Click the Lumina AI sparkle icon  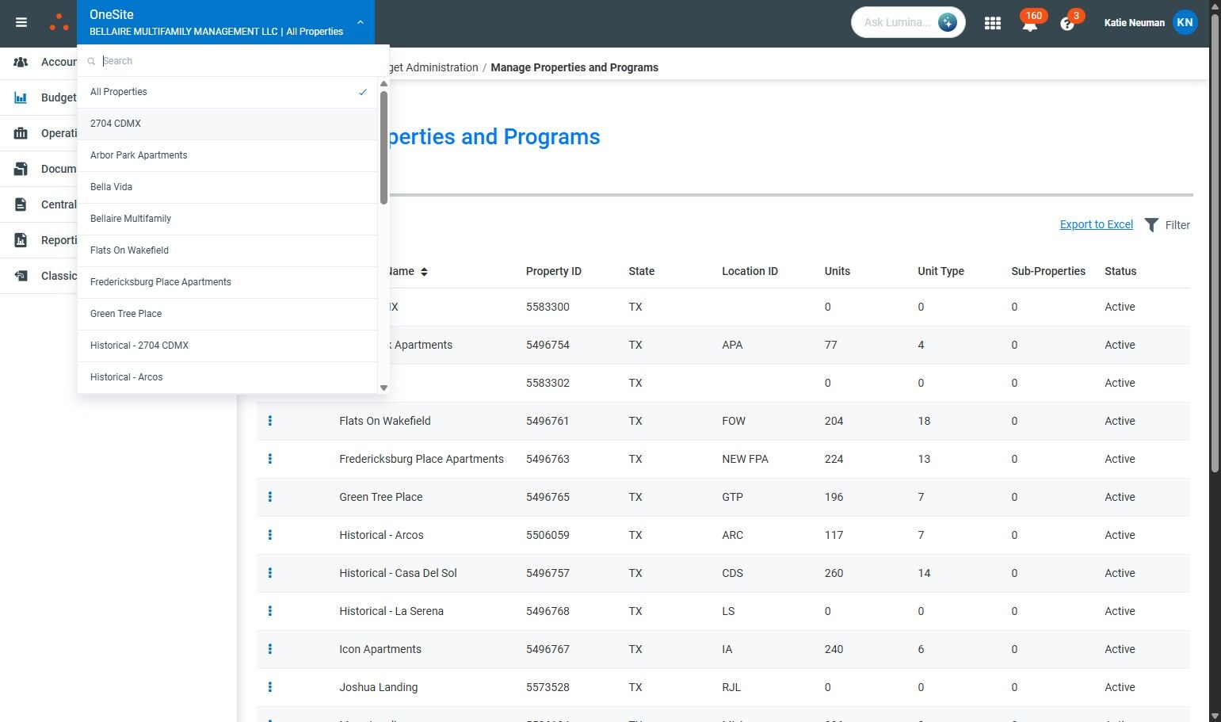[947, 22]
